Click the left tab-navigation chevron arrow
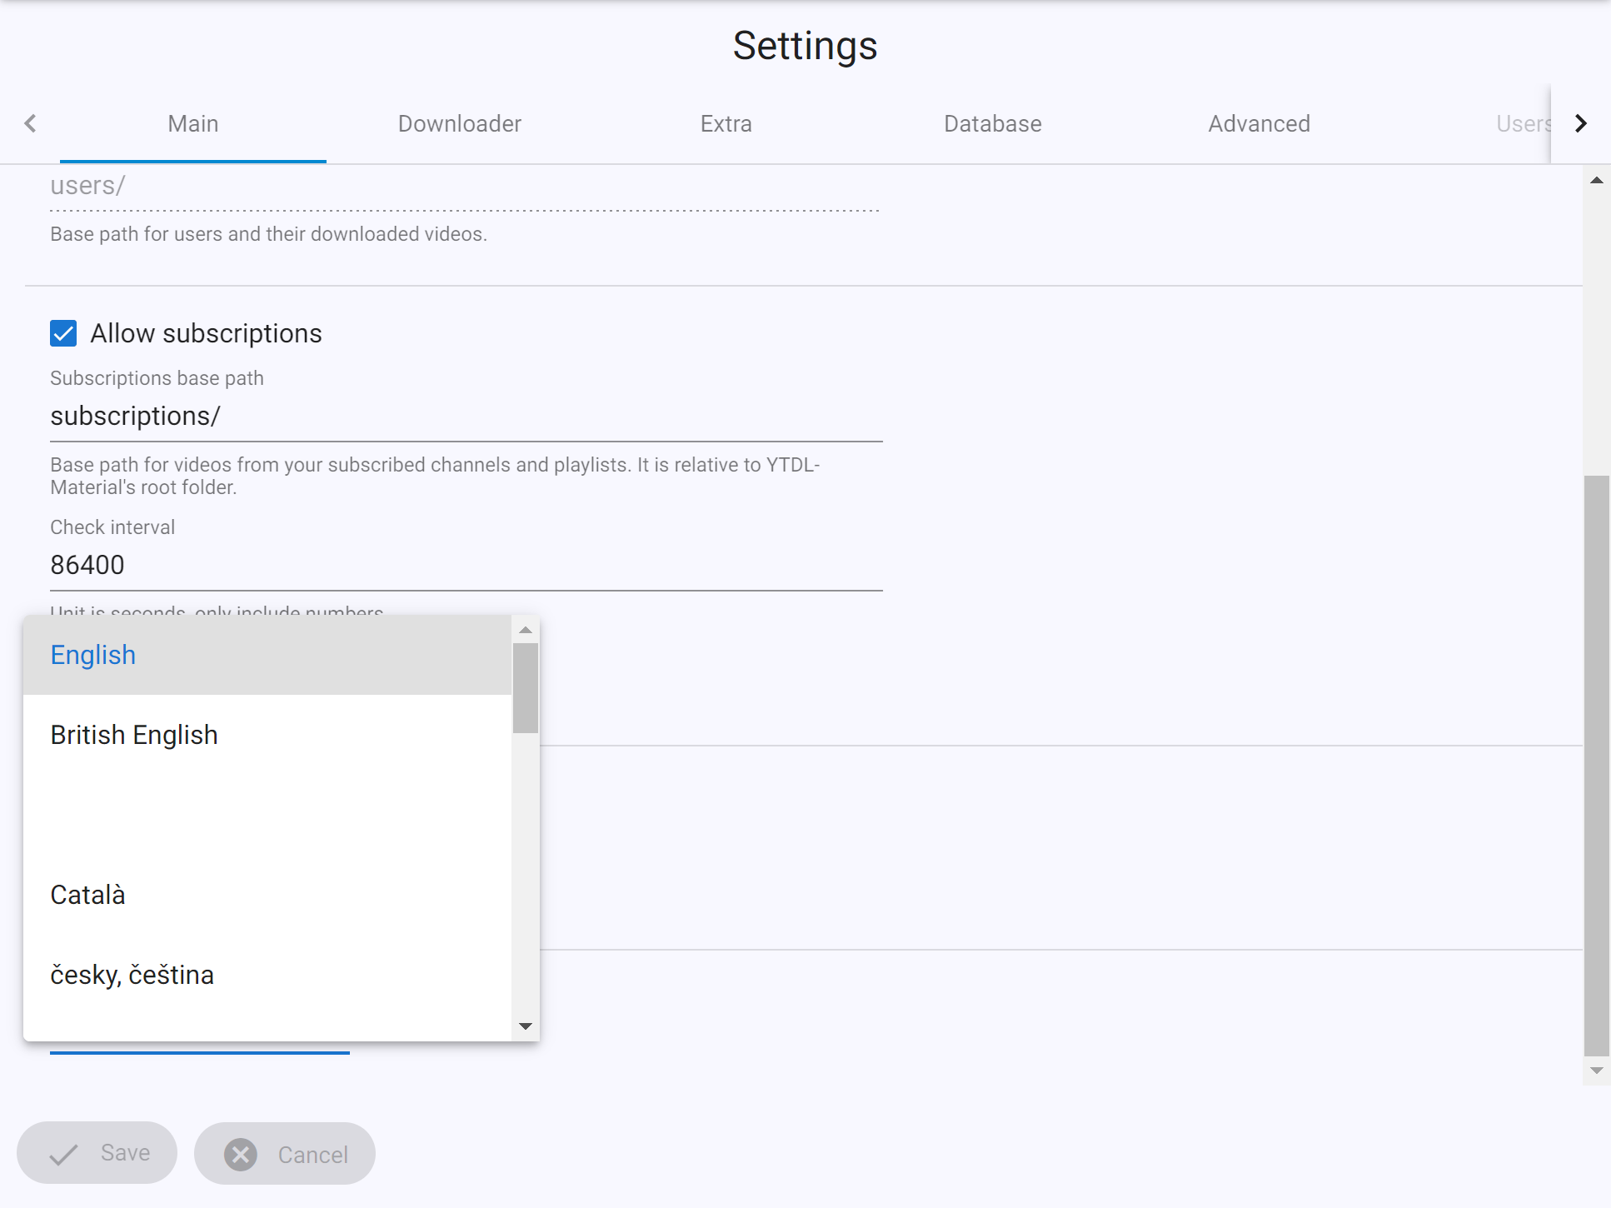The image size is (1611, 1208). coord(31,123)
